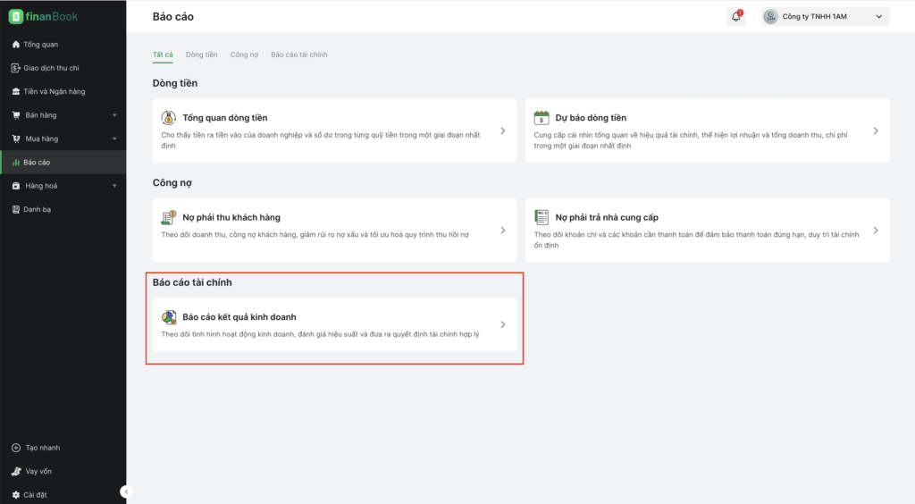Select the Báo cáo tài chính tab
The height and width of the screenshot is (504, 915).
click(298, 55)
